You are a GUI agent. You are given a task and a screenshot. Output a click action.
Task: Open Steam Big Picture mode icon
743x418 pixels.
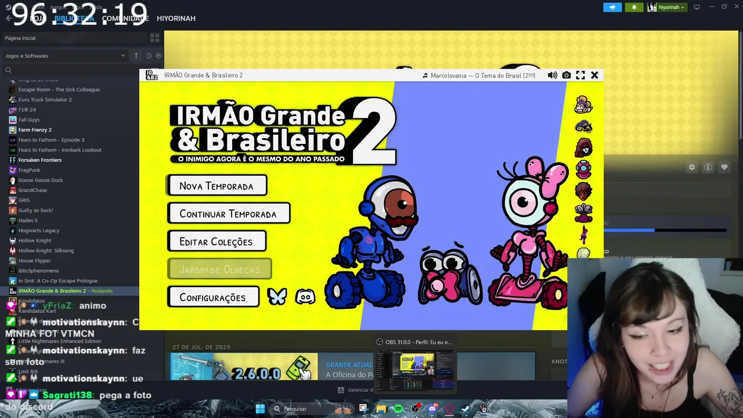[x=697, y=7]
